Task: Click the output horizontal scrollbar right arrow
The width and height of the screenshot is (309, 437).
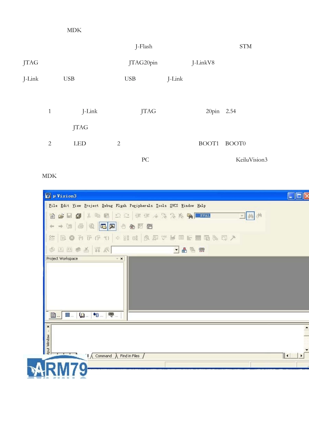Action: (301, 356)
